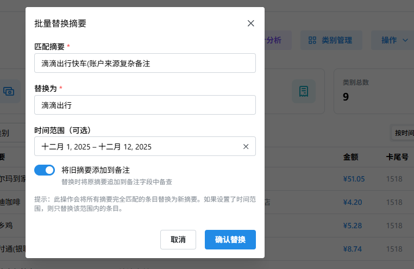Focus the 替换为 input field

point(145,105)
